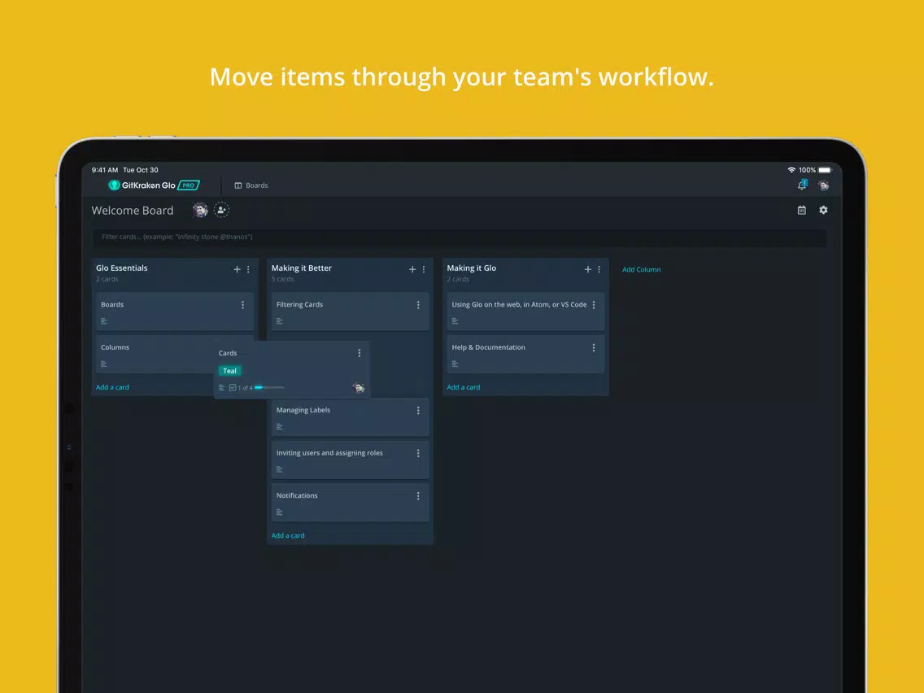Click the Filter cards search field
This screenshot has height=693, width=924.
[460, 238]
